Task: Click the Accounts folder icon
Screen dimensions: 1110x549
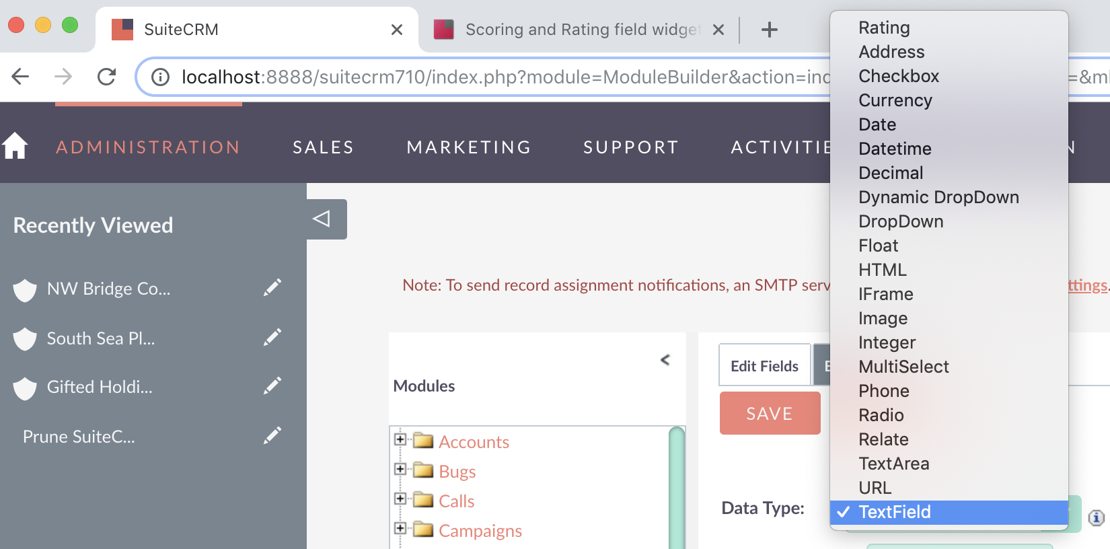Action: 423,441
